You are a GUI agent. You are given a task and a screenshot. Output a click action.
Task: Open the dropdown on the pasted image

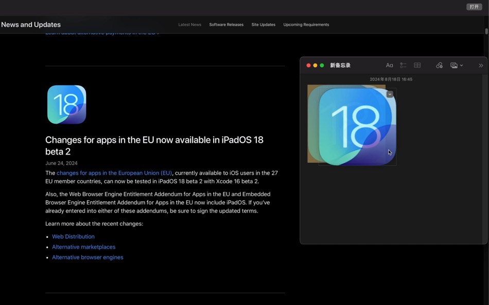pyautogui.click(x=390, y=94)
